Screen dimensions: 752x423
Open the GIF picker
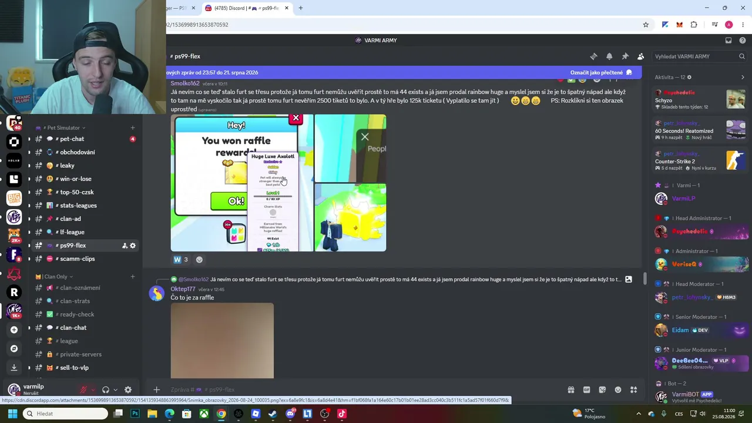[586, 390]
